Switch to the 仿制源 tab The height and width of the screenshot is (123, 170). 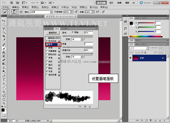64,29
